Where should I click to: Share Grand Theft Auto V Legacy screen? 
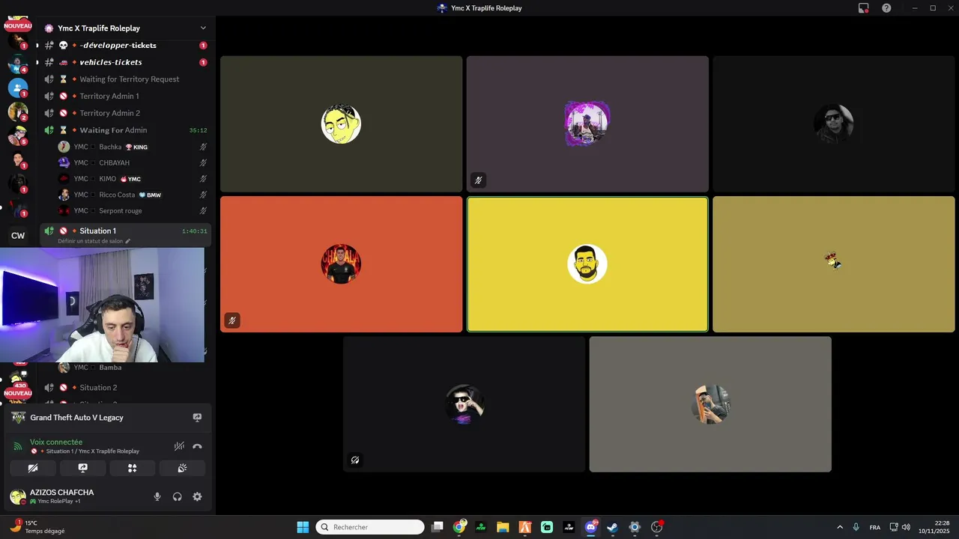pos(197,418)
